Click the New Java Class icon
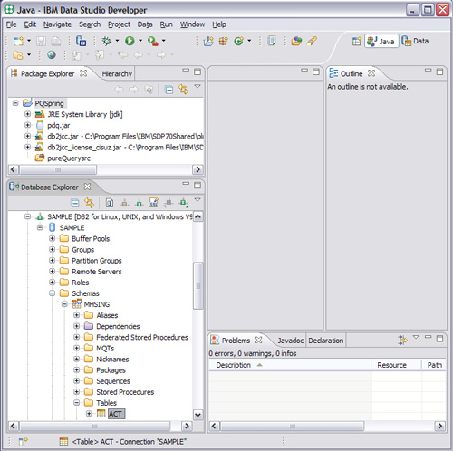 tap(238, 41)
